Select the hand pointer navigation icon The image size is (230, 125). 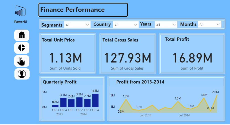(22, 61)
